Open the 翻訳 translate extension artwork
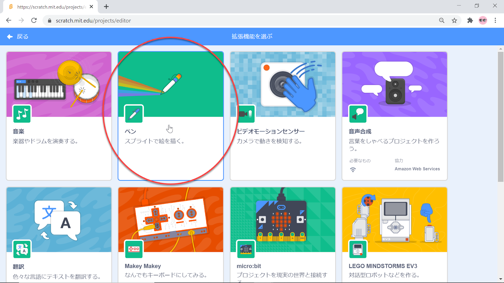Viewport: 504px width, 283px height. point(59,220)
